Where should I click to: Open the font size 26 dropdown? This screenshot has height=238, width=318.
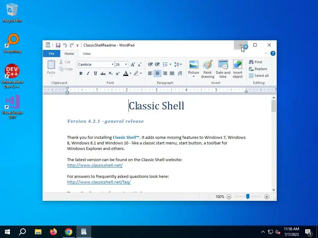click(x=126, y=64)
